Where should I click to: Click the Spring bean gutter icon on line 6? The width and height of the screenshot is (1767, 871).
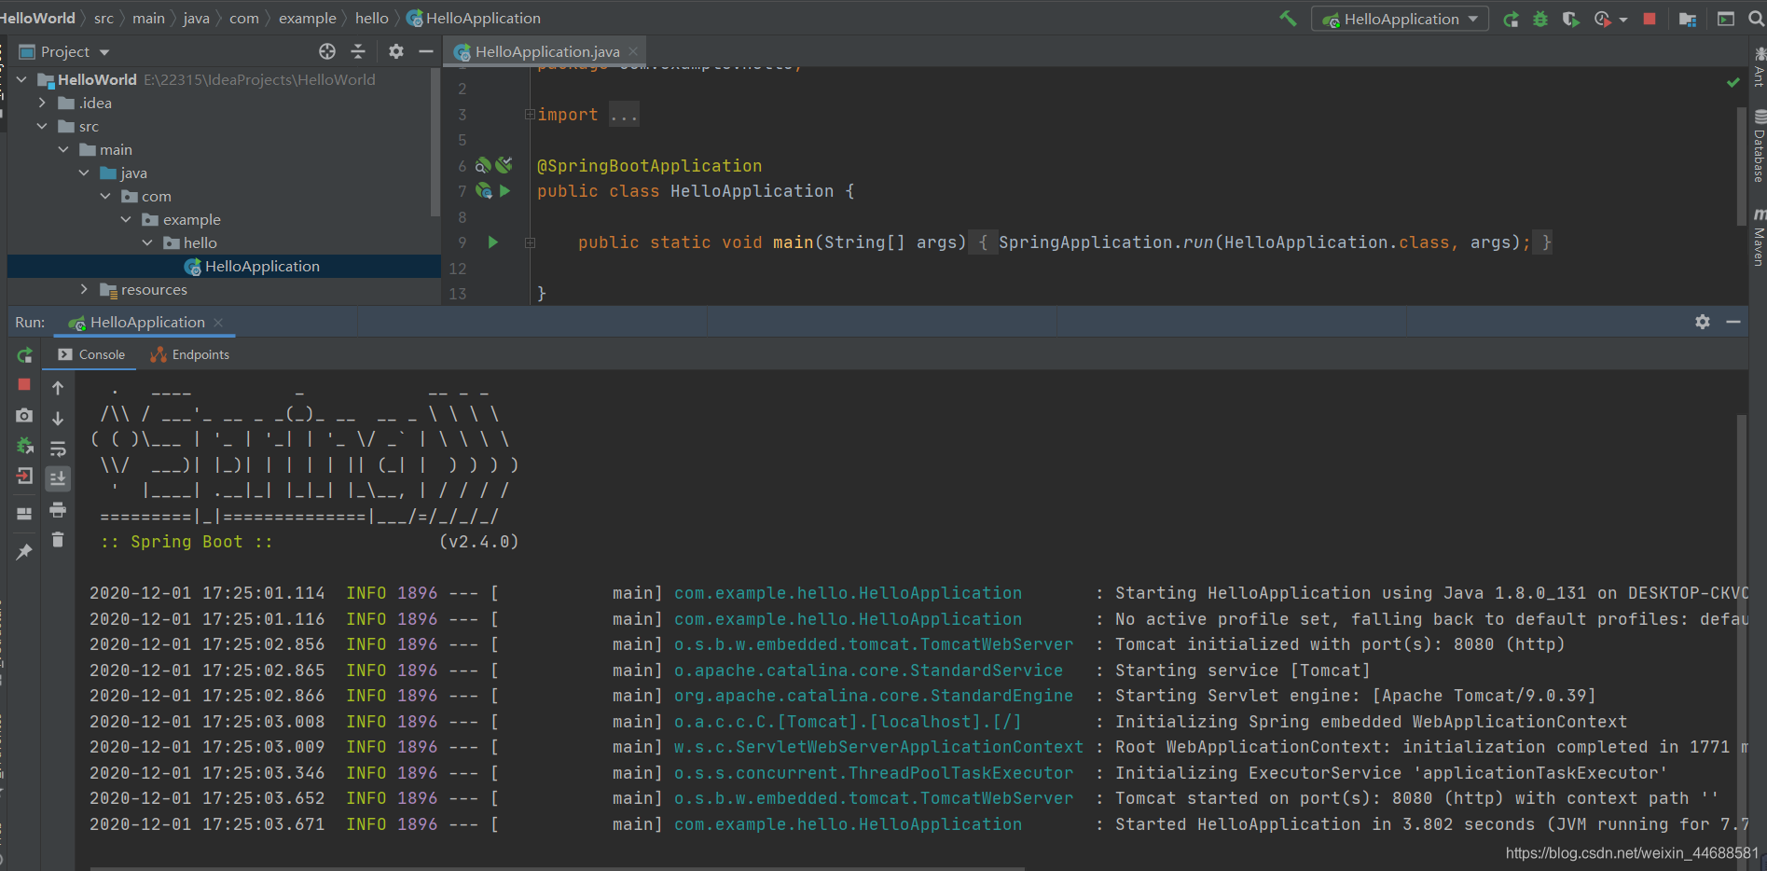(x=483, y=165)
